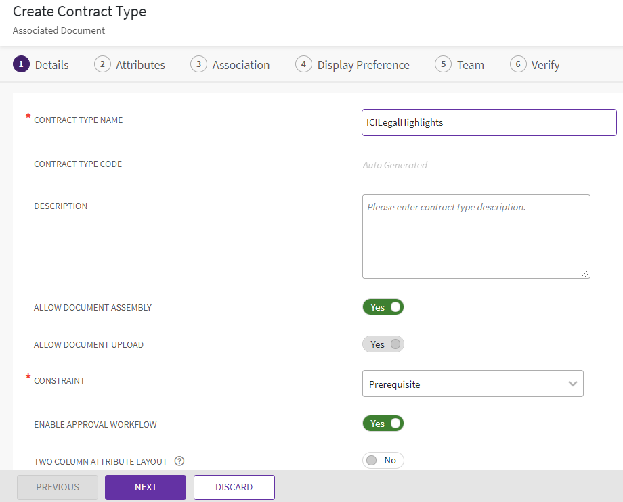Screen dimensions: 623x502
Task: Click the step 1 Details circle icon
Action: 21,64
